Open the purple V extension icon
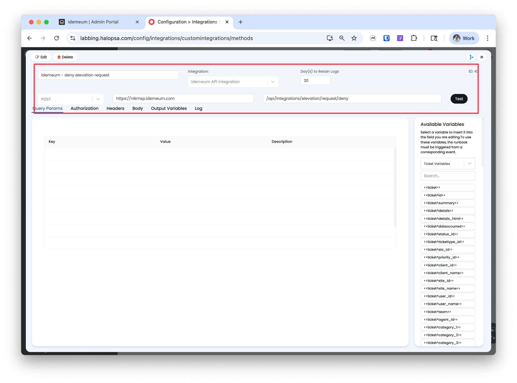 pyautogui.click(x=400, y=38)
